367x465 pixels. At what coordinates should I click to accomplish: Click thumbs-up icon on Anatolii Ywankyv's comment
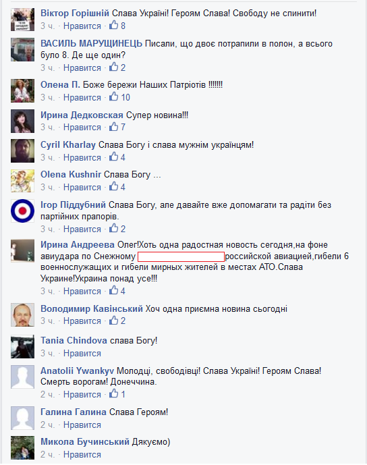tap(113, 394)
